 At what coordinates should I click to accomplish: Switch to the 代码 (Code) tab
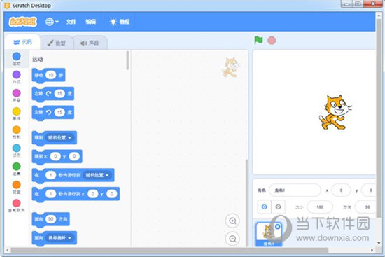tap(22, 42)
